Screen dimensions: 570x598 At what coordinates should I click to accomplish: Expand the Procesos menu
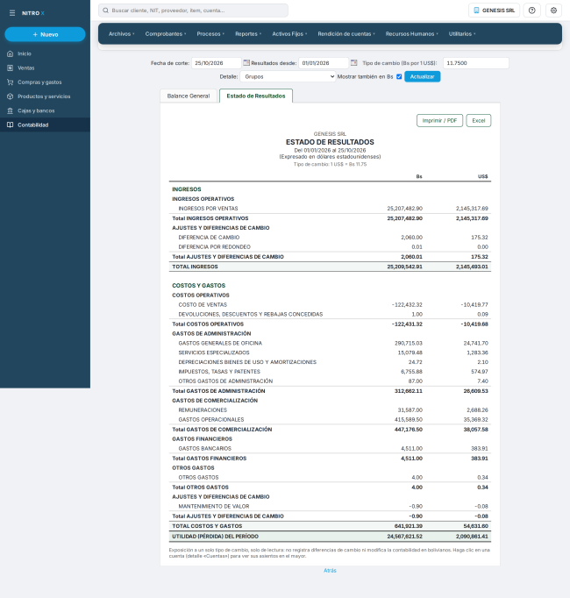(x=210, y=34)
